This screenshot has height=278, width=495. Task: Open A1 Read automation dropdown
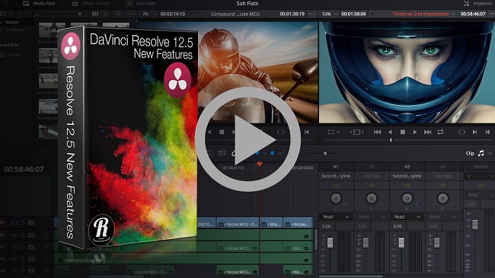[x=336, y=217]
